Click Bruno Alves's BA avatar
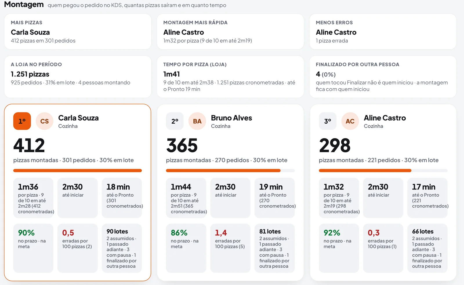 pyautogui.click(x=197, y=121)
